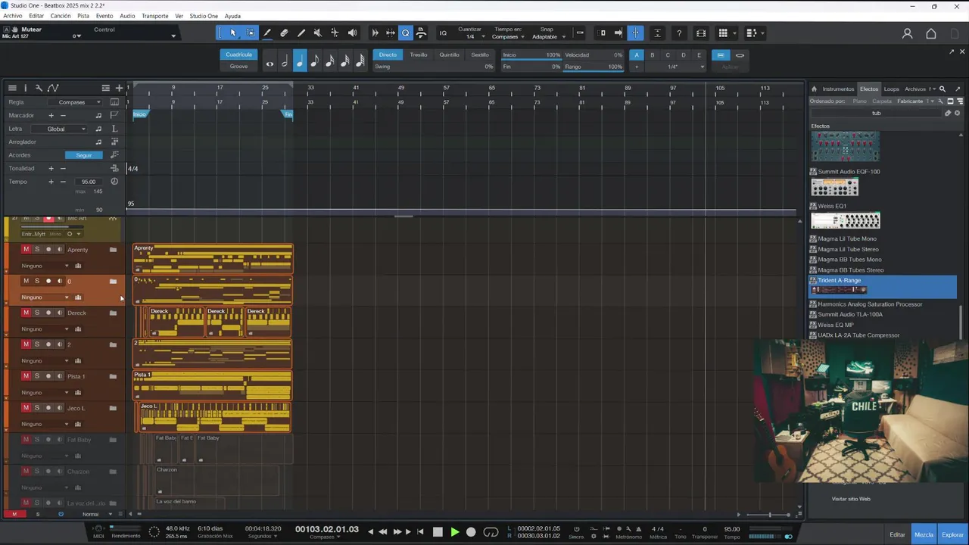Select Tresillo note division
969x545 pixels.
419,54
